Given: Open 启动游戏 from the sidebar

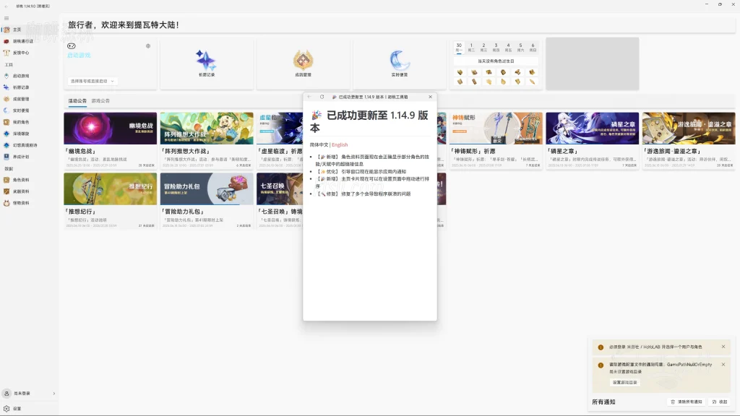Looking at the screenshot, I should click(x=22, y=75).
